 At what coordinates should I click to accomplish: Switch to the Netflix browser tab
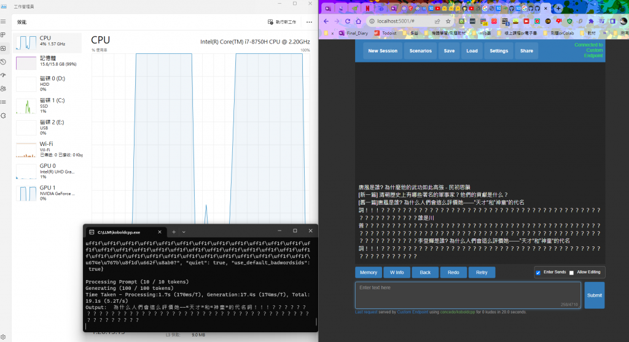pos(367,8)
